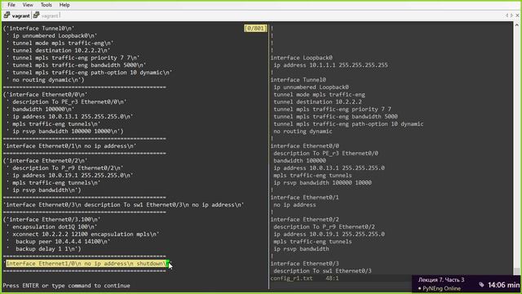Click the 'Press ENTER or type command to continue' prompt
Image resolution: width=522 pixels, height=294 pixels.
coord(66,286)
